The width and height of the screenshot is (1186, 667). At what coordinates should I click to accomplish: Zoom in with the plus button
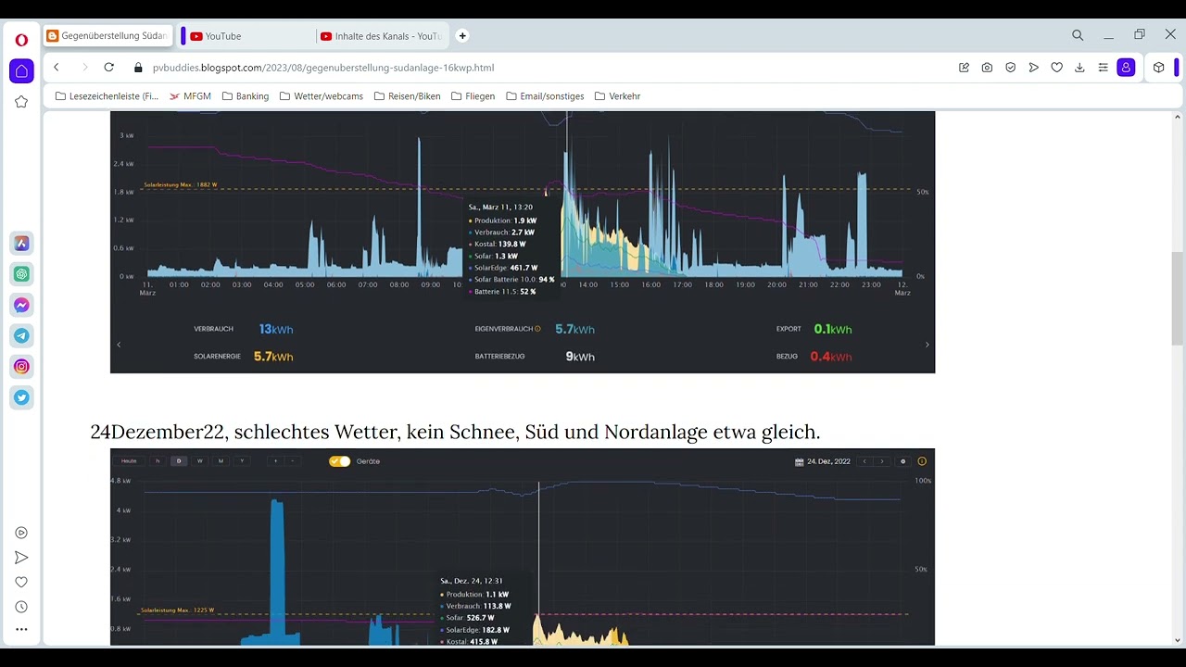coord(275,461)
